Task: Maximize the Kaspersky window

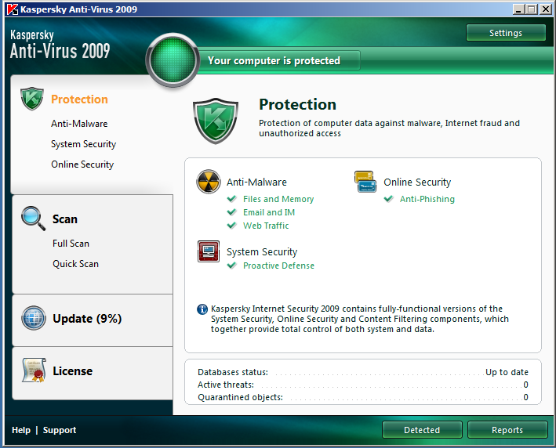Action: coord(532,9)
